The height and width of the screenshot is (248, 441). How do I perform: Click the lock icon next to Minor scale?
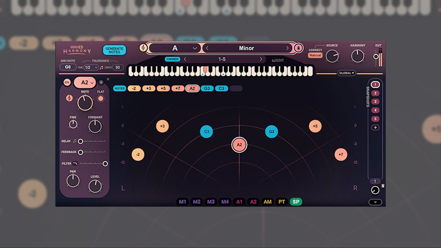click(x=299, y=48)
